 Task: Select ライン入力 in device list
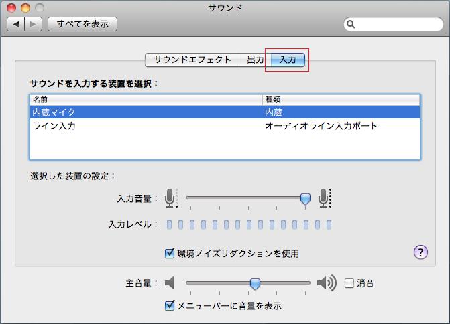[54, 125]
